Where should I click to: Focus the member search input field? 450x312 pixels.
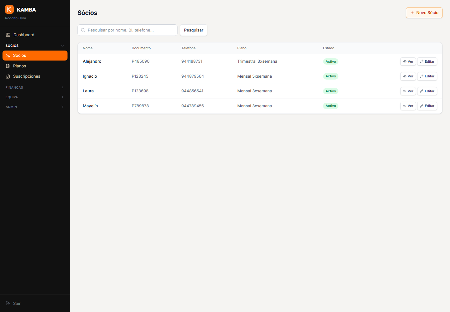click(x=127, y=30)
